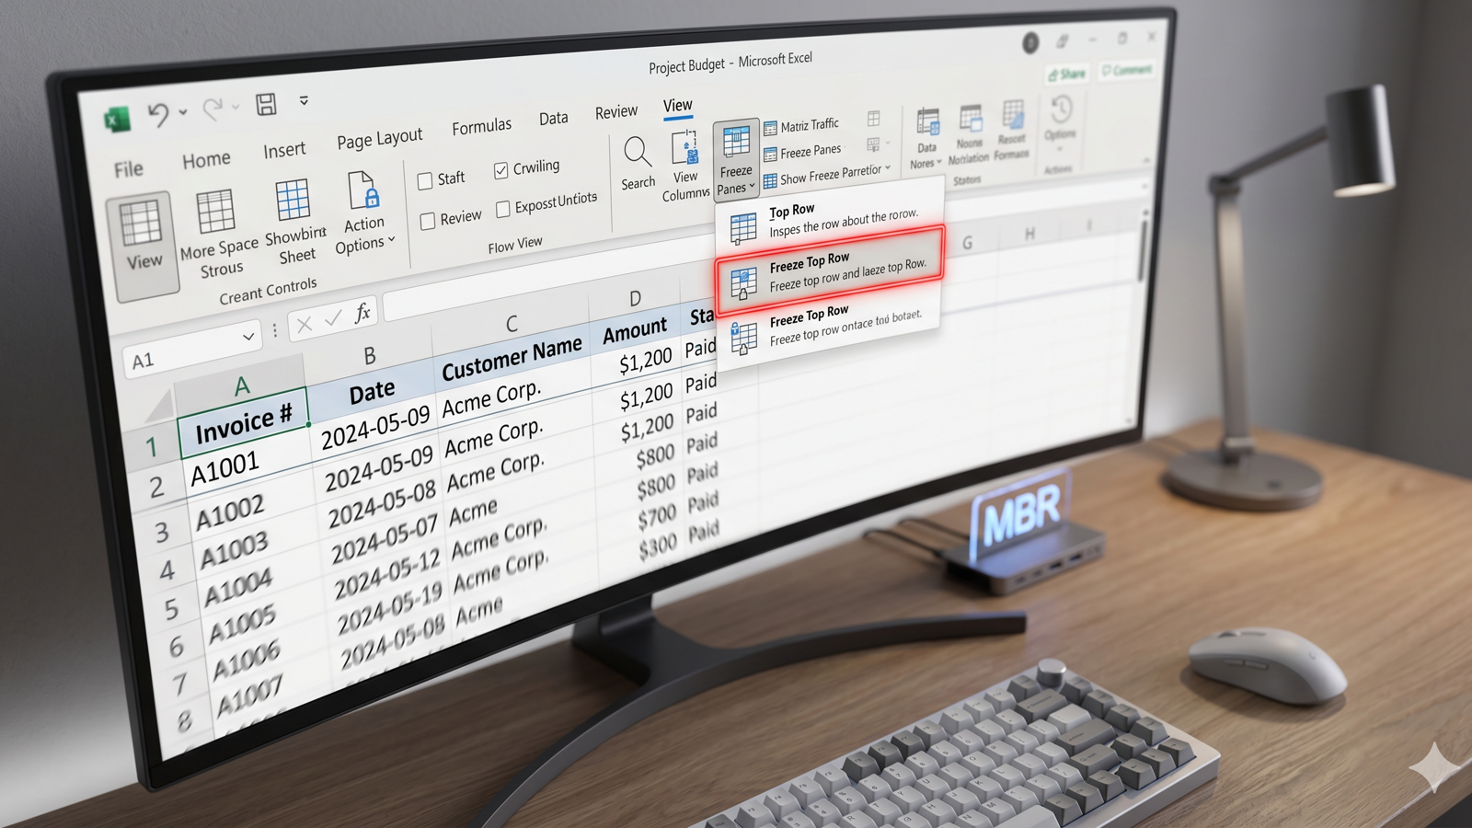Select row 5 header
Screen dimensions: 1472x828
click(171, 608)
